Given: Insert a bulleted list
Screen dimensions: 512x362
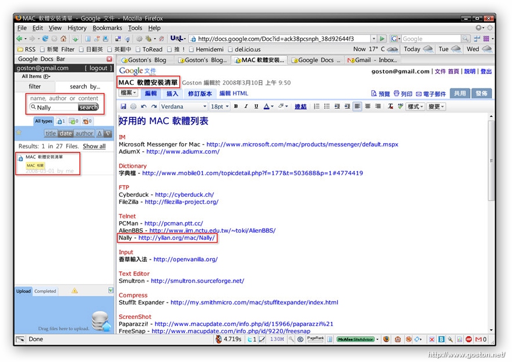Looking at the screenshot, I should tap(327, 107).
